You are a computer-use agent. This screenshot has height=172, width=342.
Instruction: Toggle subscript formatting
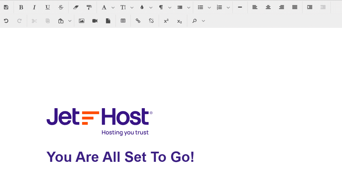click(179, 21)
